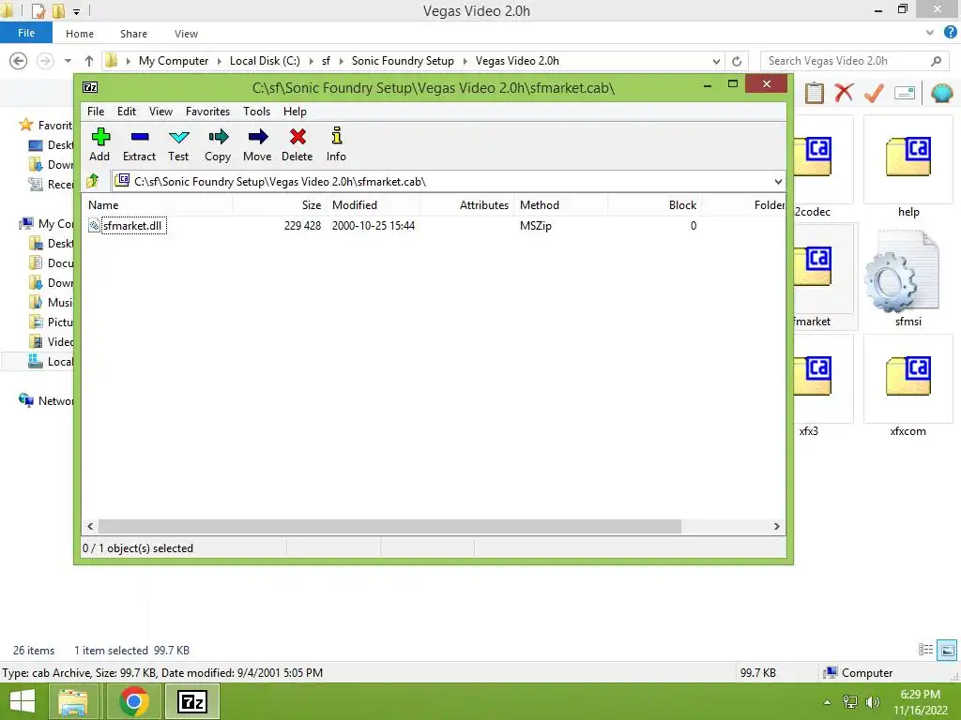Open Explorer's Share ribbon tab
961x720 pixels.
point(133,34)
